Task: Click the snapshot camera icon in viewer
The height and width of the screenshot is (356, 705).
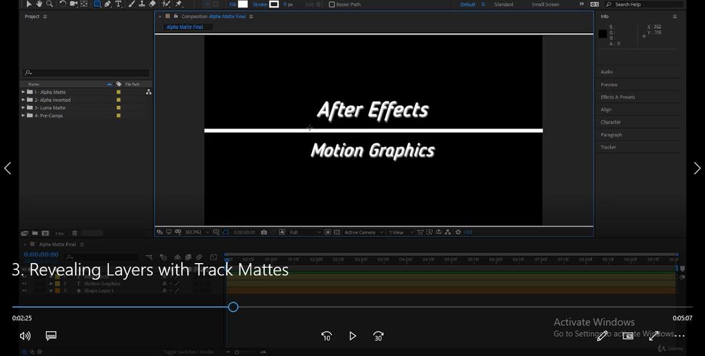Action: 264,232
